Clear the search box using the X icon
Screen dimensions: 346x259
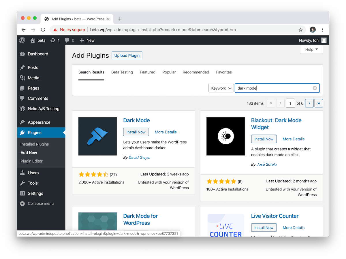(315, 88)
